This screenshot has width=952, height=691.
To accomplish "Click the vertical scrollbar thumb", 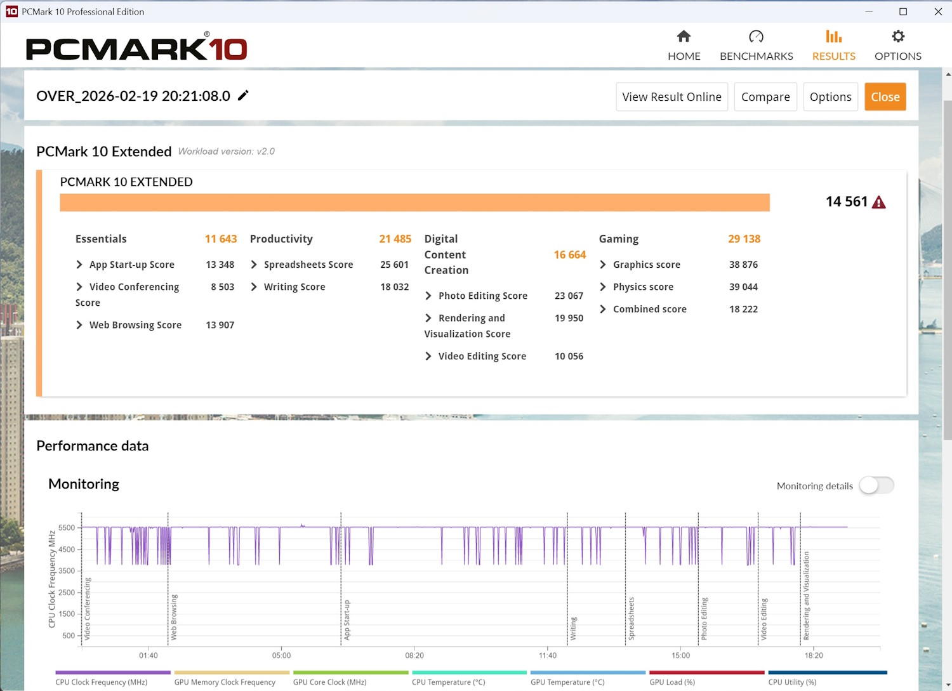I will click(947, 267).
